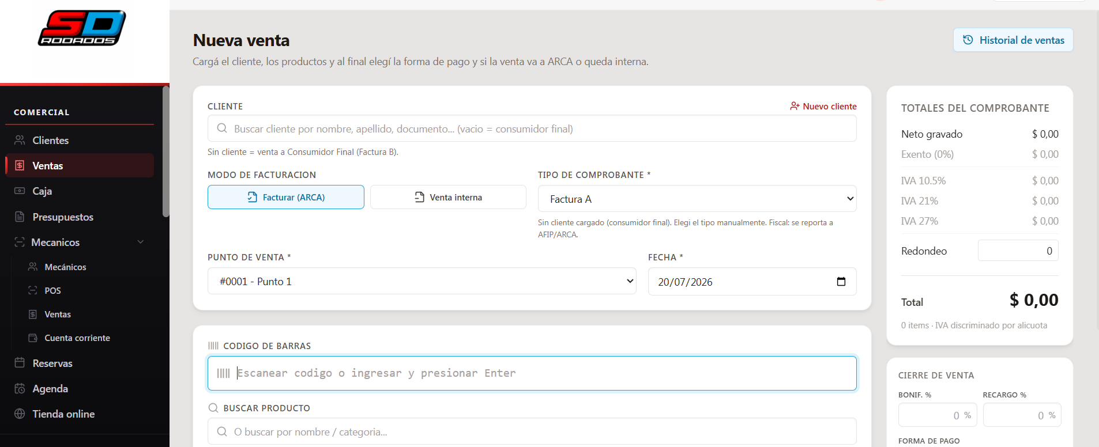Image resolution: width=1099 pixels, height=447 pixels.
Task: Open Historial de ventas
Action: 1013,40
